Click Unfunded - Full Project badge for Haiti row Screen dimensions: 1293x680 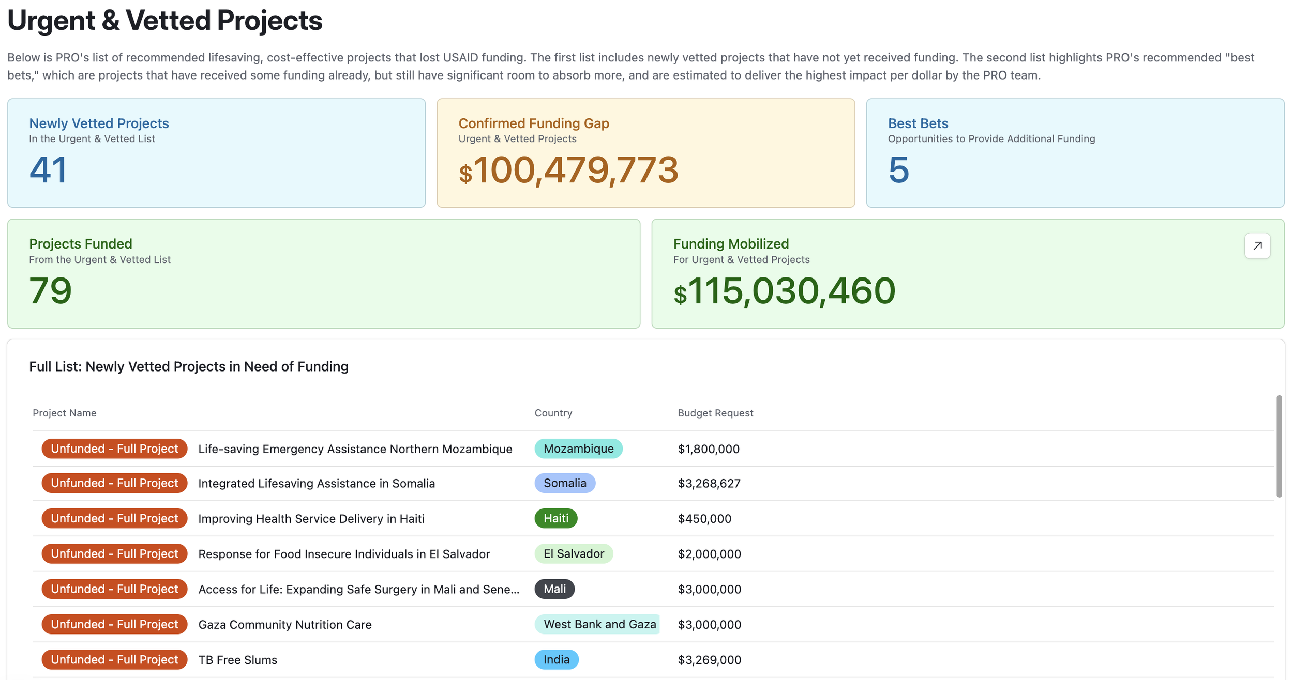[114, 518]
